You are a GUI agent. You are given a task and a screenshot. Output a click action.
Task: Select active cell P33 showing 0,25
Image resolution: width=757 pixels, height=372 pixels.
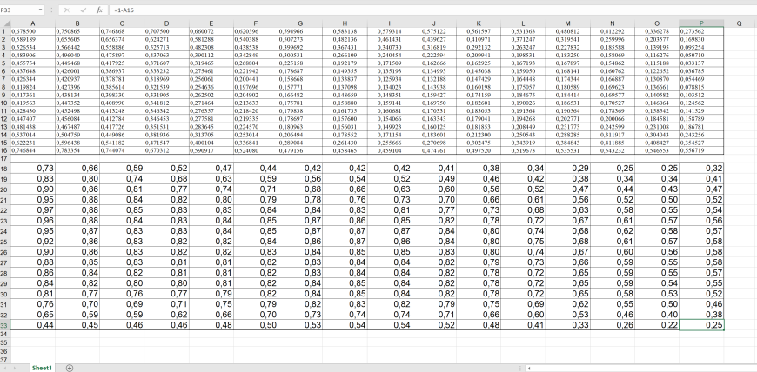(701, 325)
